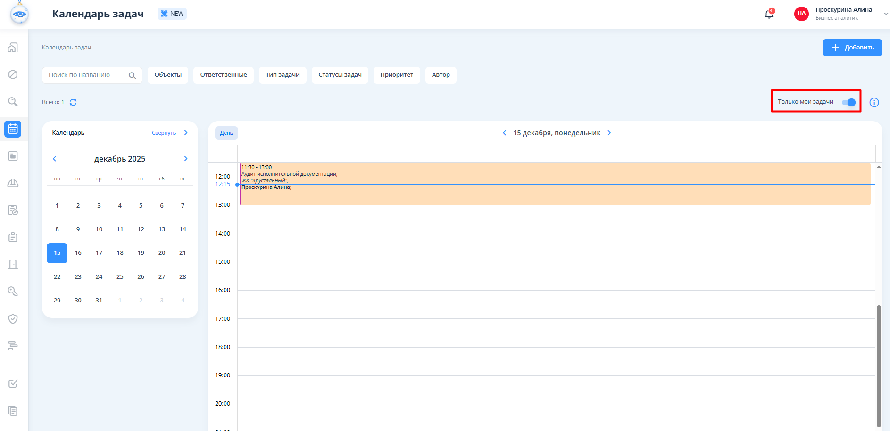The width and height of the screenshot is (890, 431).
Task: Open the home icon in the sidebar
Action: [x=13, y=48]
